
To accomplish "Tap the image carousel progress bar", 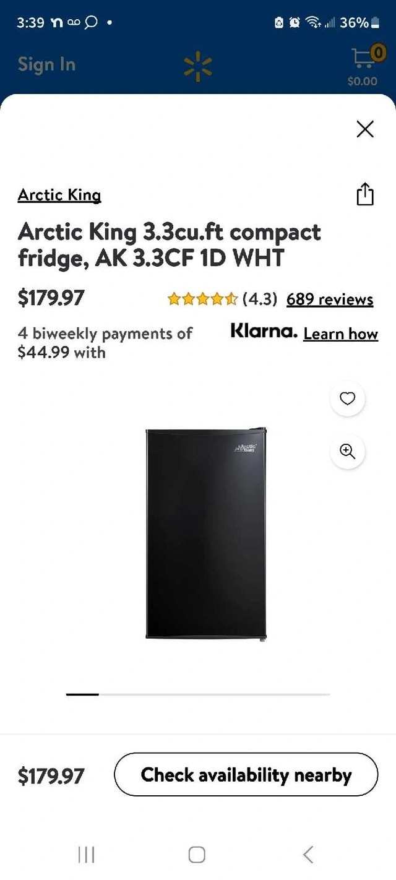I will pyautogui.click(x=198, y=694).
